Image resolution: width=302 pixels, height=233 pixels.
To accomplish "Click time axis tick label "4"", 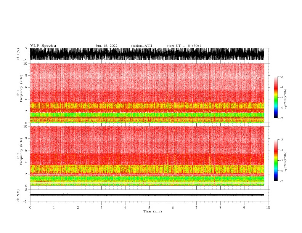I will (125, 207).
